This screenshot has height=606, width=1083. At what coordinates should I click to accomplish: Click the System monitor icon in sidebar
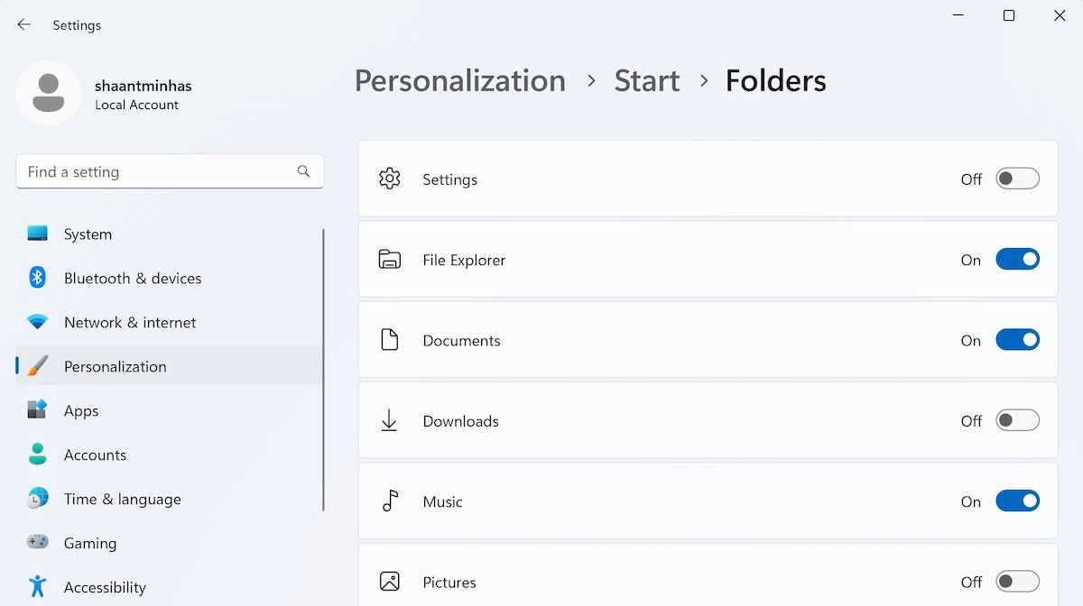(37, 234)
